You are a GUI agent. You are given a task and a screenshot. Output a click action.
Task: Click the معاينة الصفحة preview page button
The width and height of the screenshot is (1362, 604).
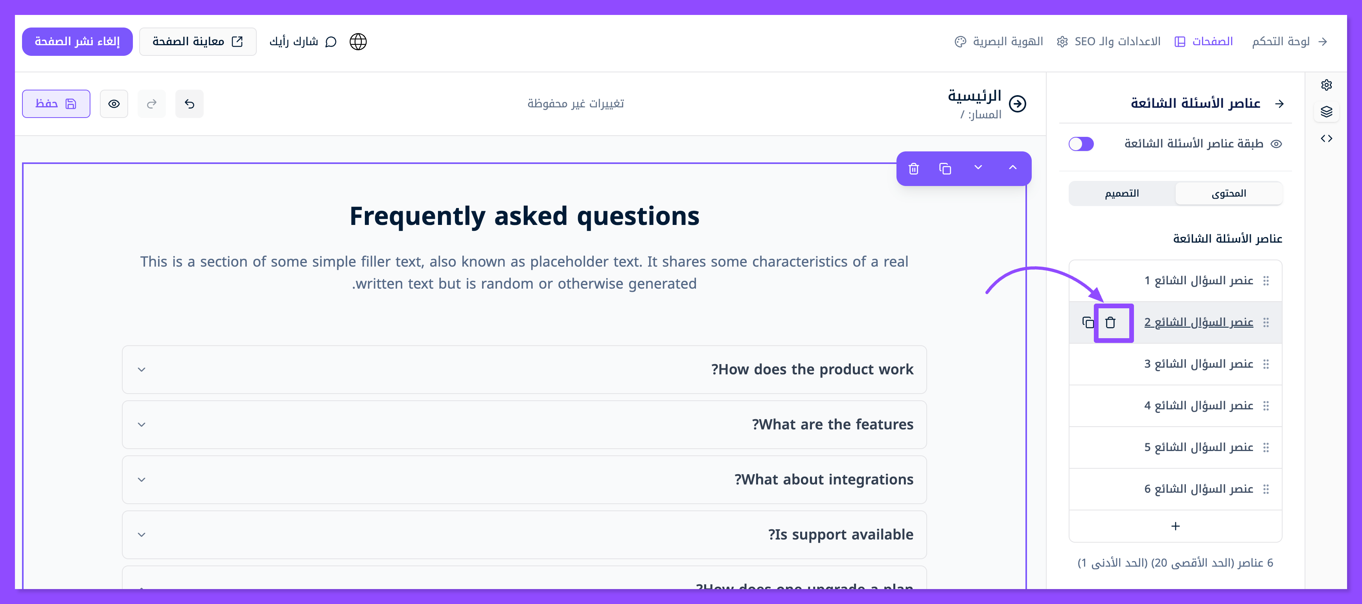pyautogui.click(x=197, y=42)
